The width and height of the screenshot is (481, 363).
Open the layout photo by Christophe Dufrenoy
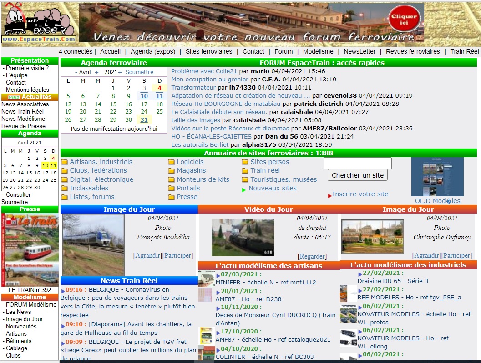pyautogui.click(x=373, y=237)
